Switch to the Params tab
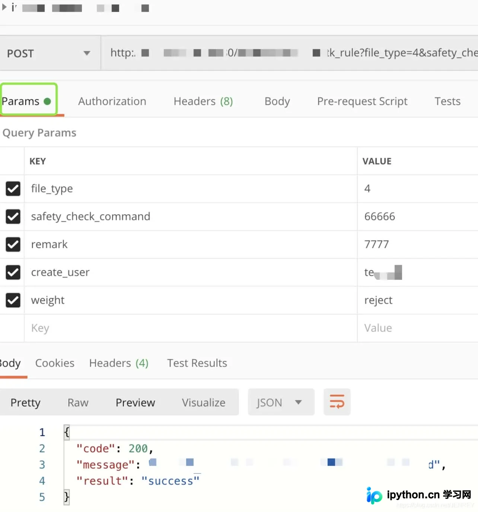 [26, 101]
